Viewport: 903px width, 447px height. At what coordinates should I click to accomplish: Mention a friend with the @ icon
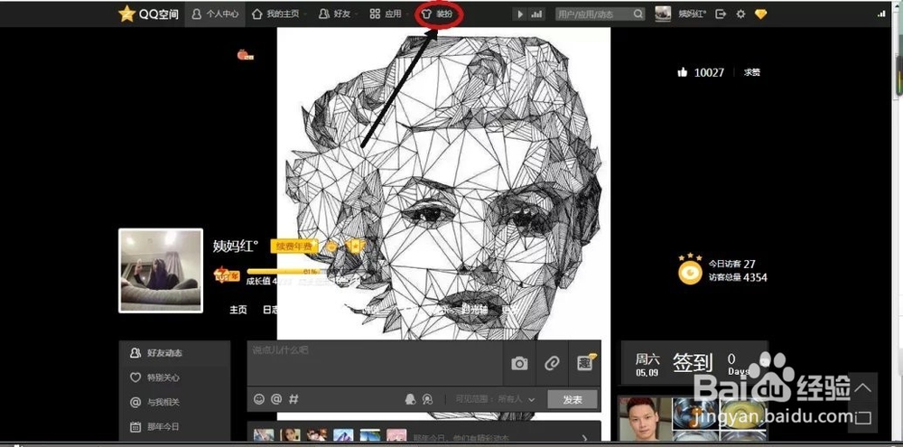pyautogui.click(x=276, y=398)
